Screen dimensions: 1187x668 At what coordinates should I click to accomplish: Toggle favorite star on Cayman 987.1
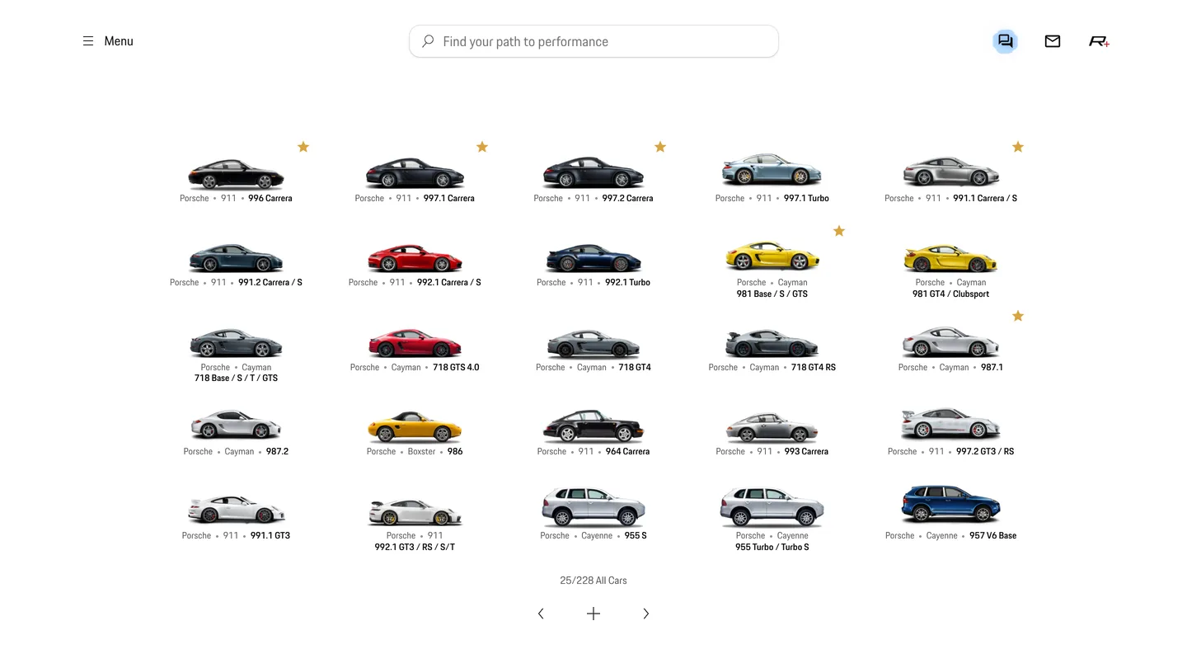[x=1018, y=316]
